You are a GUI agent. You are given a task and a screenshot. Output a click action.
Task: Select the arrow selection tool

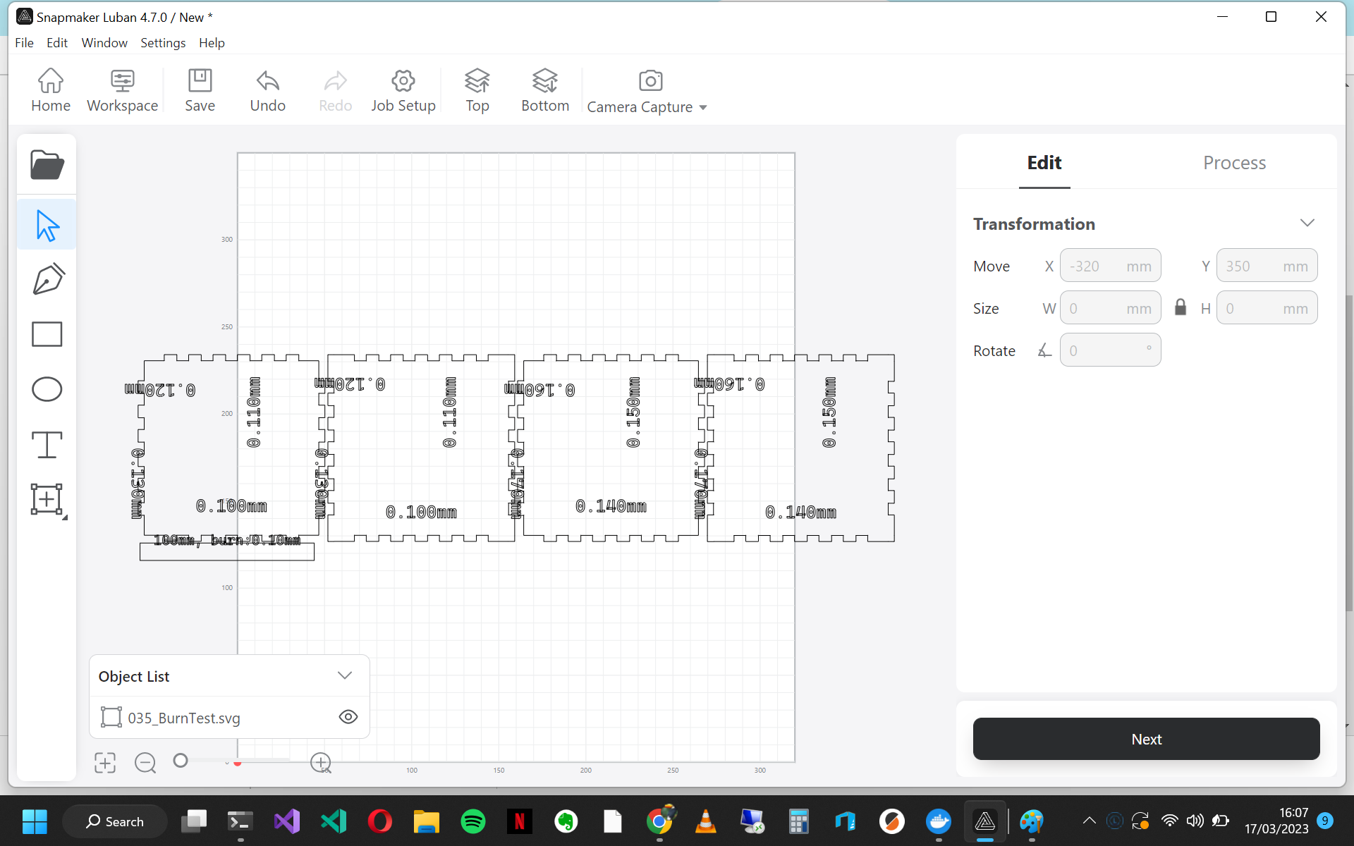(x=46, y=224)
